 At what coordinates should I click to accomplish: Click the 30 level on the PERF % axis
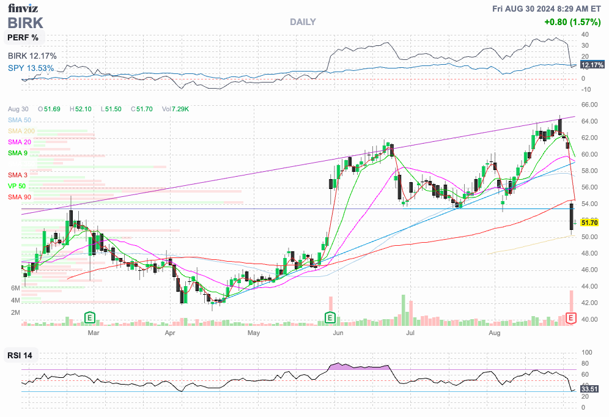(x=585, y=45)
